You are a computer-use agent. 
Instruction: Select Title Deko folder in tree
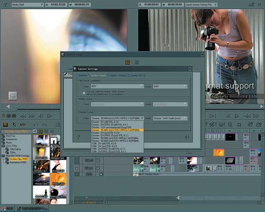pyautogui.click(x=15, y=149)
